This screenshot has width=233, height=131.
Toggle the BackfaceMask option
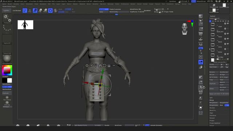pos(7,89)
